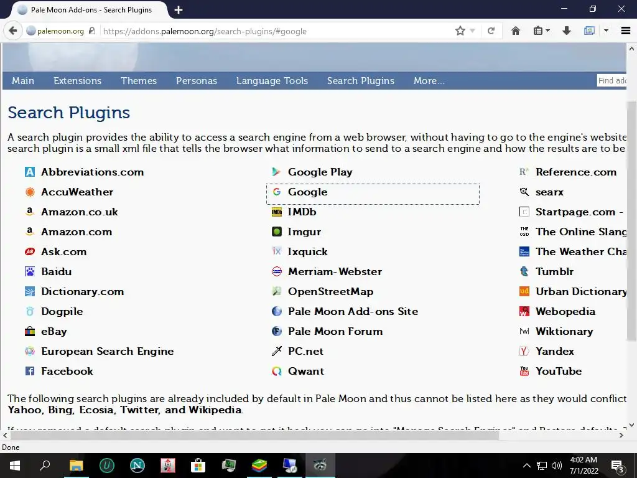Viewport: 637px width, 478px height.
Task: Install the Google search plugin link
Action: [307, 192]
